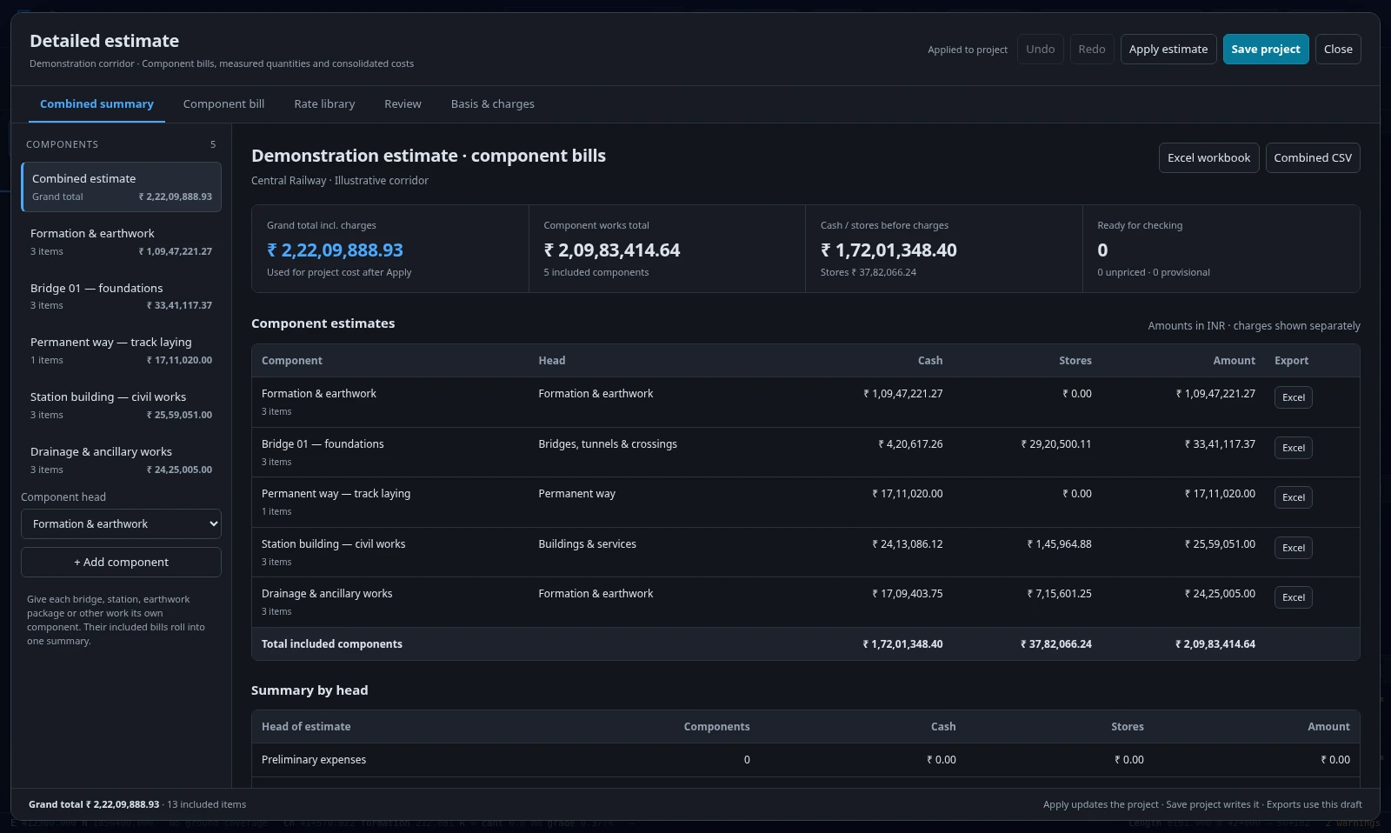Go to the Rate library tab
The image size is (1391, 833).
click(324, 103)
